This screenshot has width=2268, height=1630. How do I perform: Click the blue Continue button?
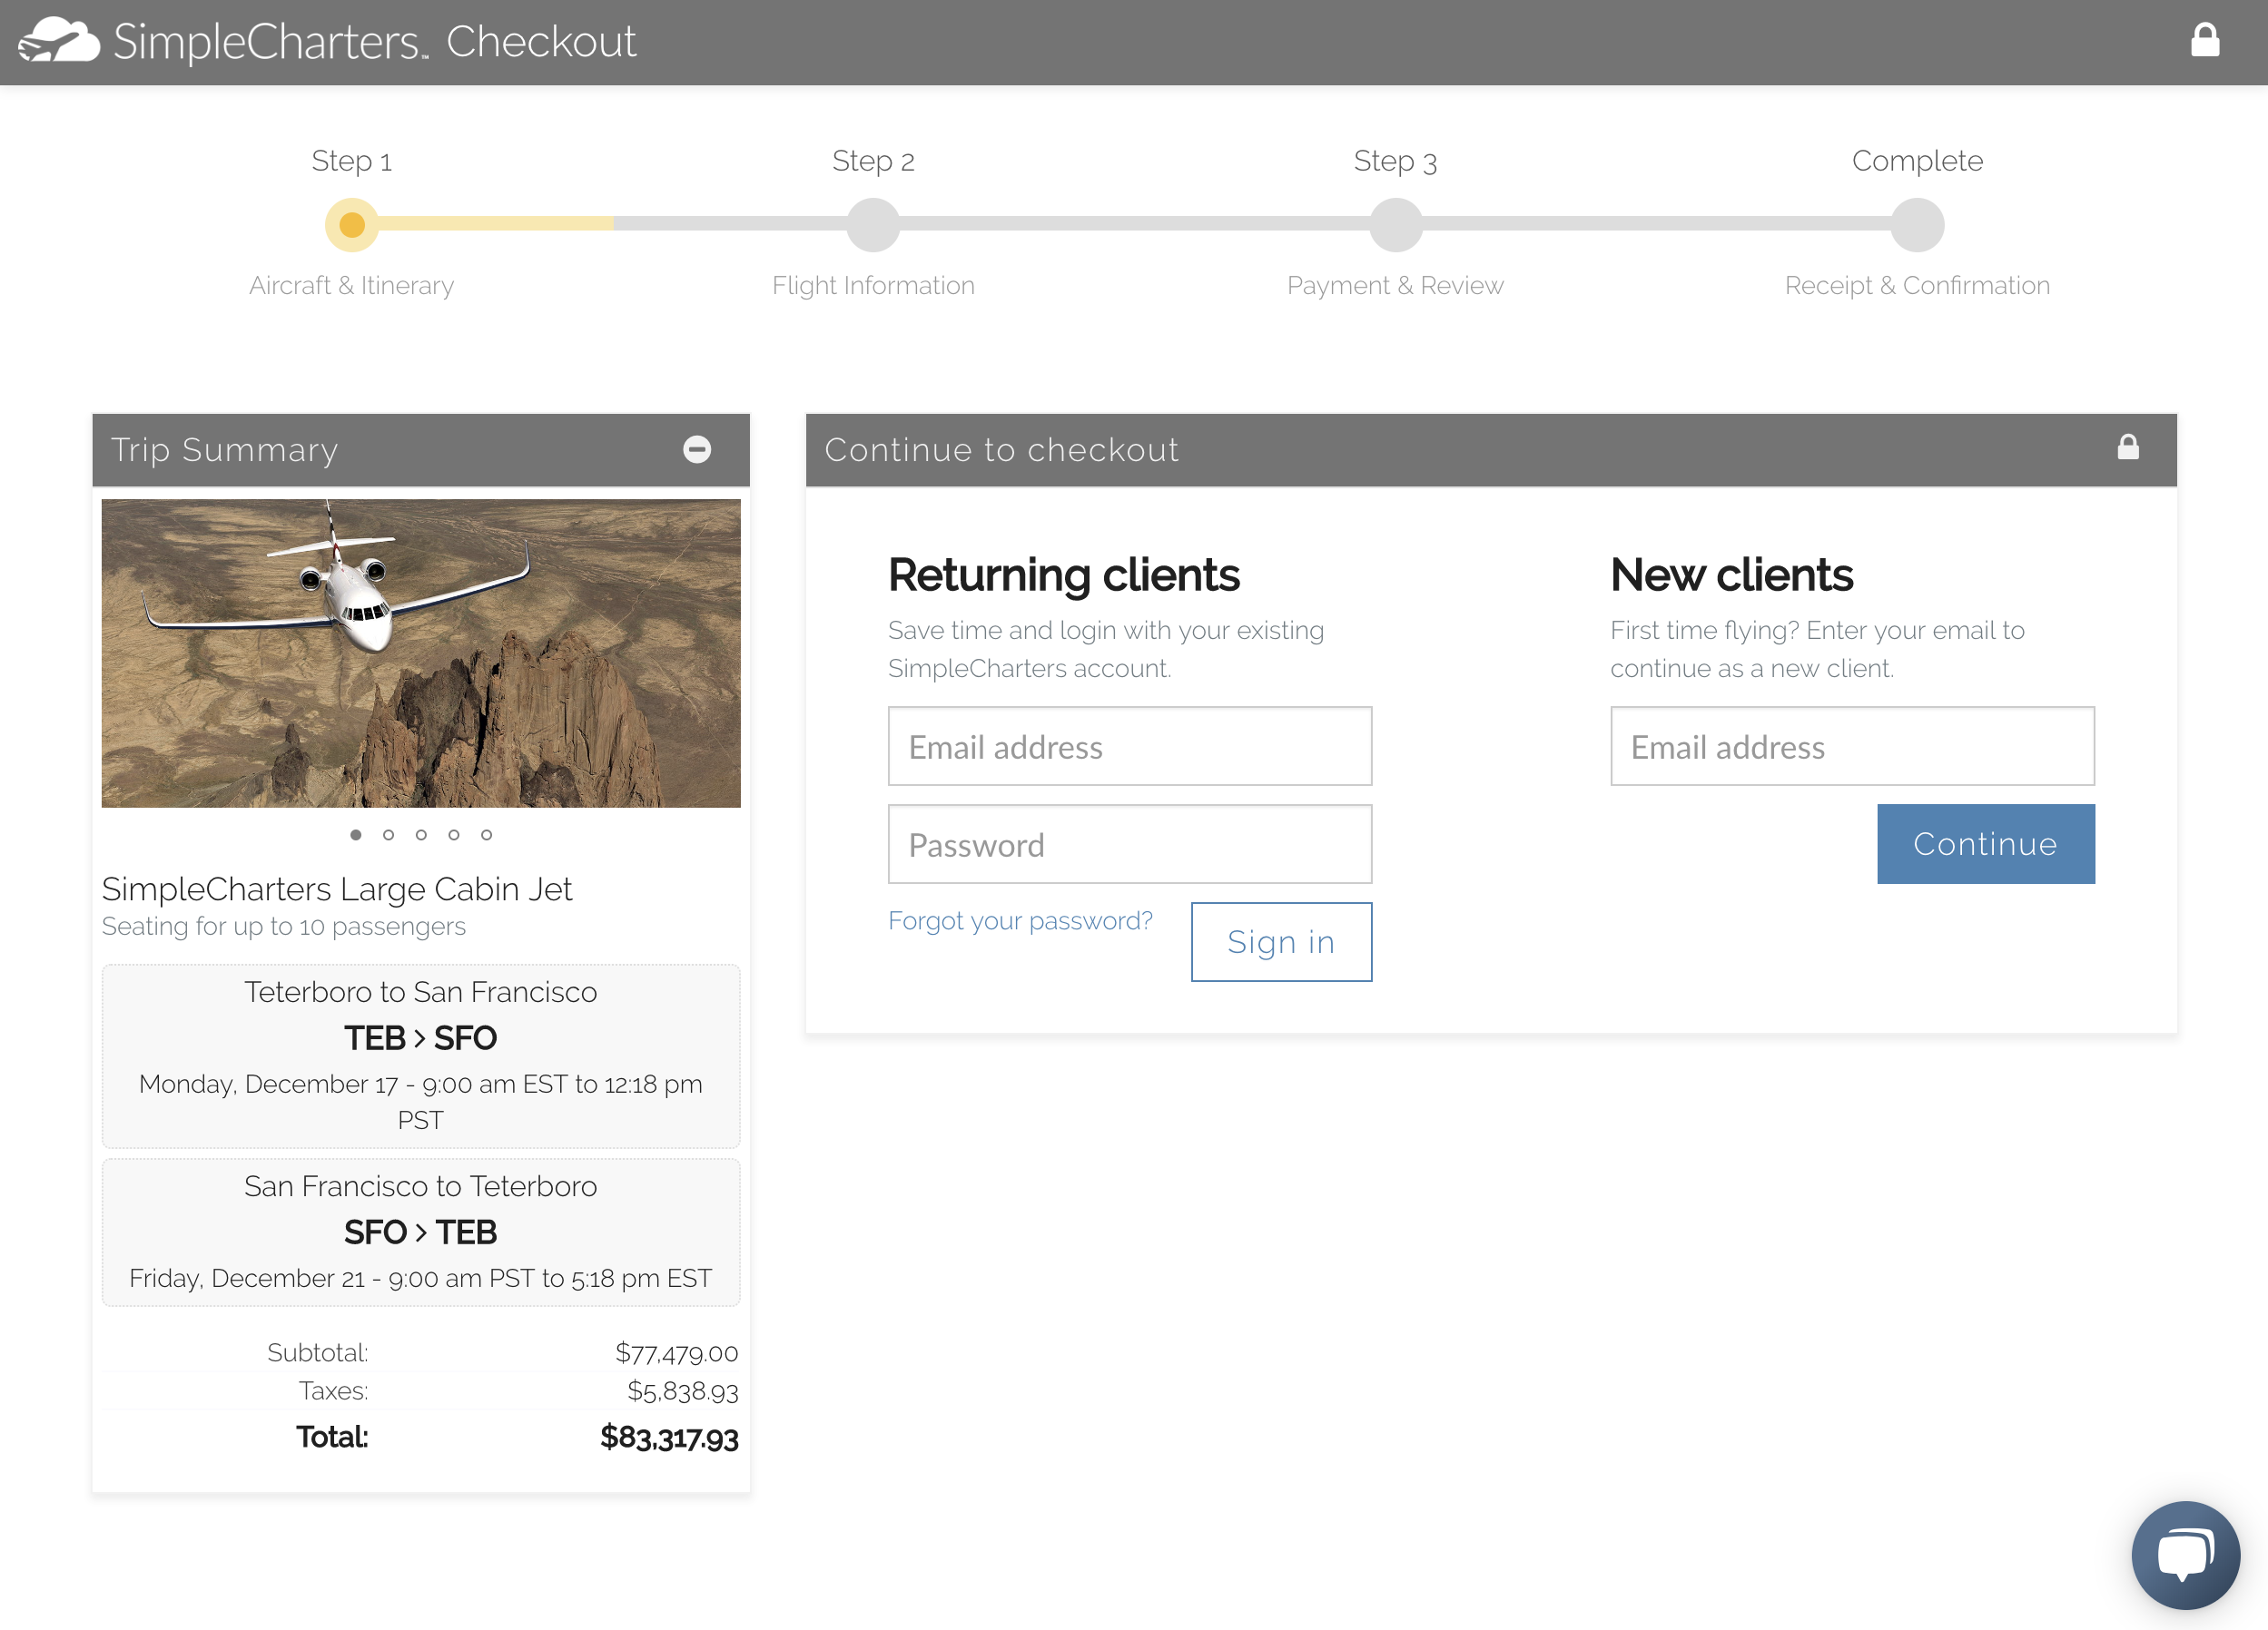(1985, 844)
